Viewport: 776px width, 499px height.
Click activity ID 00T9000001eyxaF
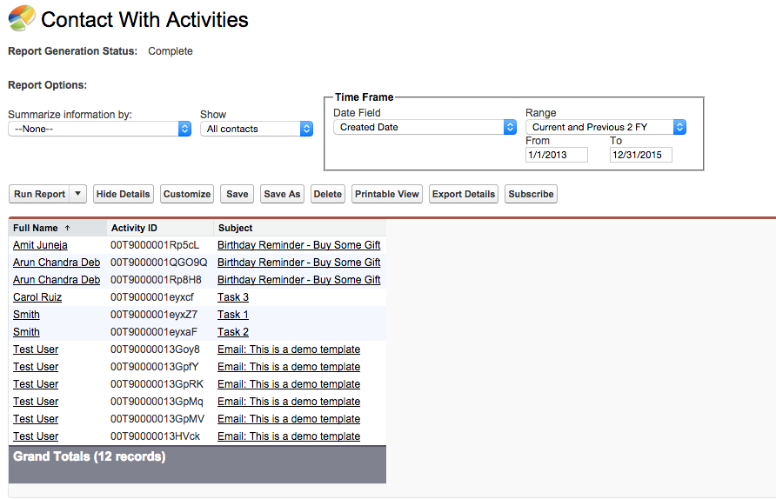(153, 332)
